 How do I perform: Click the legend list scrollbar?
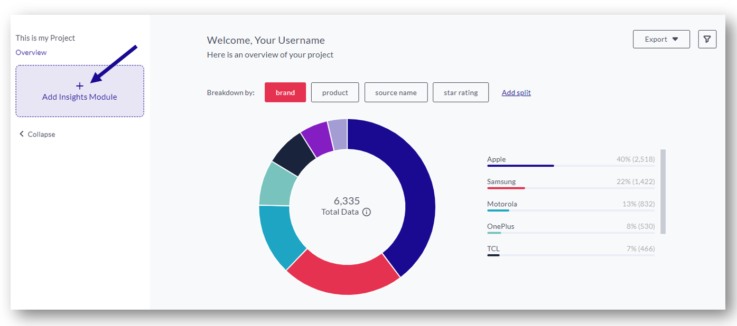663,191
